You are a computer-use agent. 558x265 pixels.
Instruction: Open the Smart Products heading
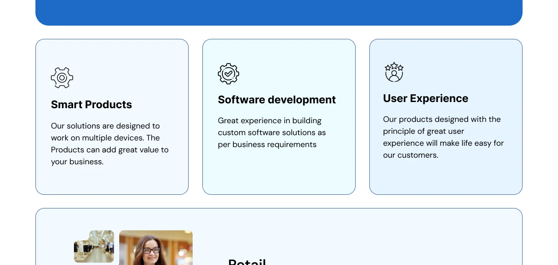coord(91,105)
